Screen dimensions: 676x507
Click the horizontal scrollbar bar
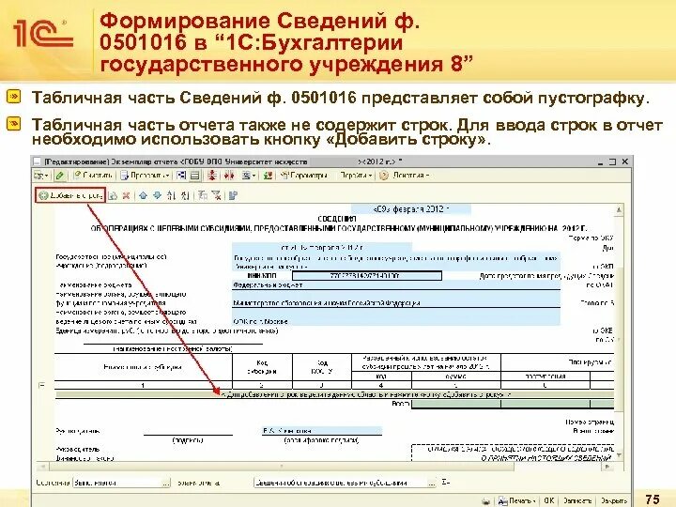283,467
